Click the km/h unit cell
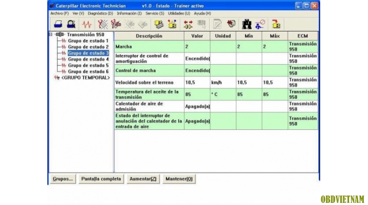368x205 pixels. coord(223,83)
